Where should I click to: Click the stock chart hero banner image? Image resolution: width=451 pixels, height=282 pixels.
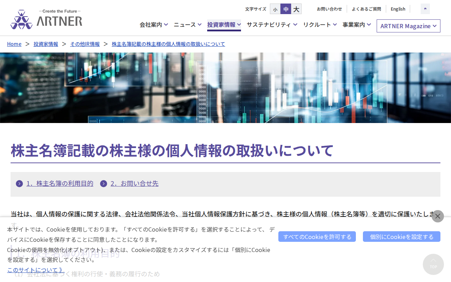tap(225, 88)
